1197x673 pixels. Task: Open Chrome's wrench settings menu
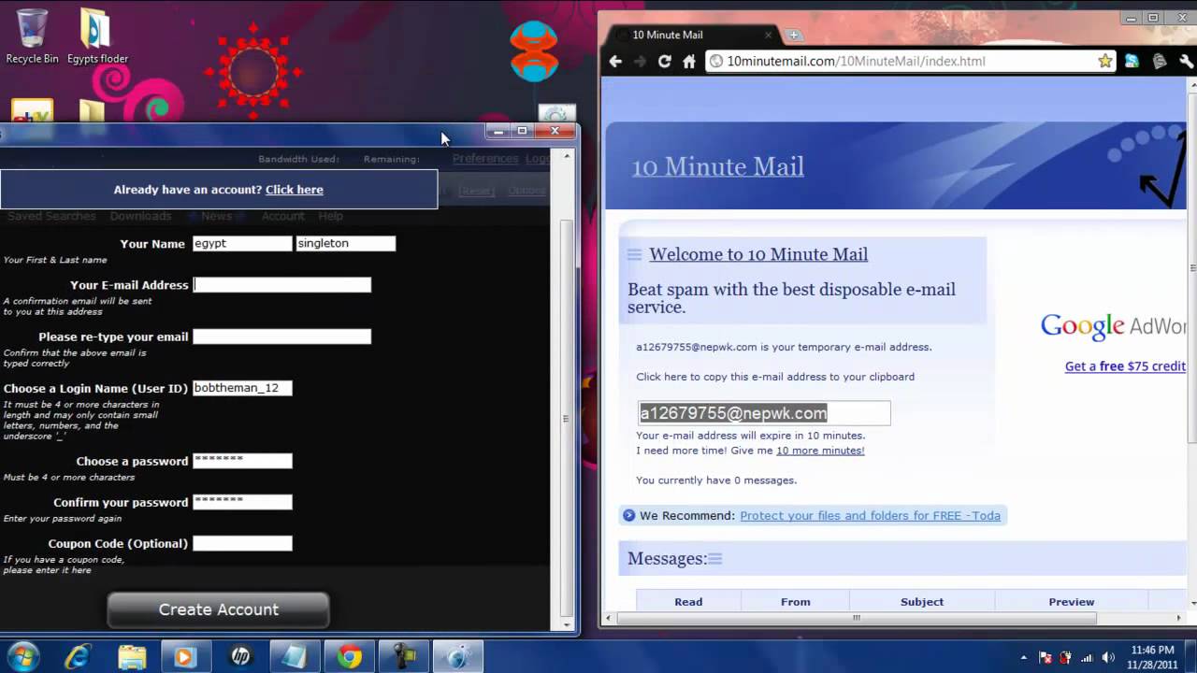click(1187, 61)
